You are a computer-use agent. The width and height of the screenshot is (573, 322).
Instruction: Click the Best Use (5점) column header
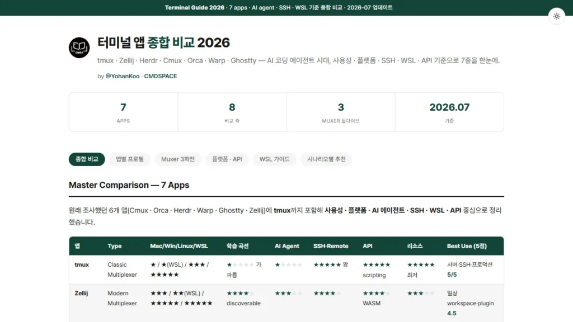tap(467, 246)
